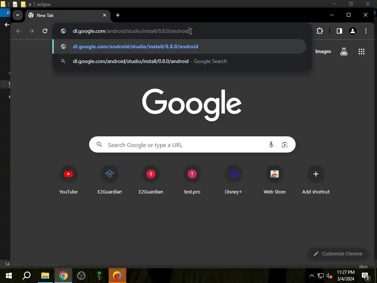This screenshot has width=377, height=283.
Task: Open the Chrome three-dot menu
Action: 366,31
